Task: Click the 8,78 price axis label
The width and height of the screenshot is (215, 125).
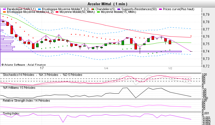Action: 206,22
